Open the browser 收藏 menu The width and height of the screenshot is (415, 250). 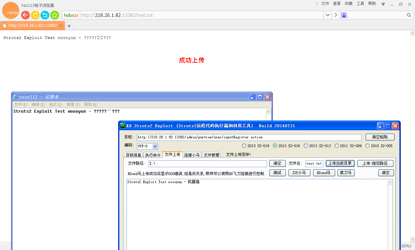pos(348,4)
